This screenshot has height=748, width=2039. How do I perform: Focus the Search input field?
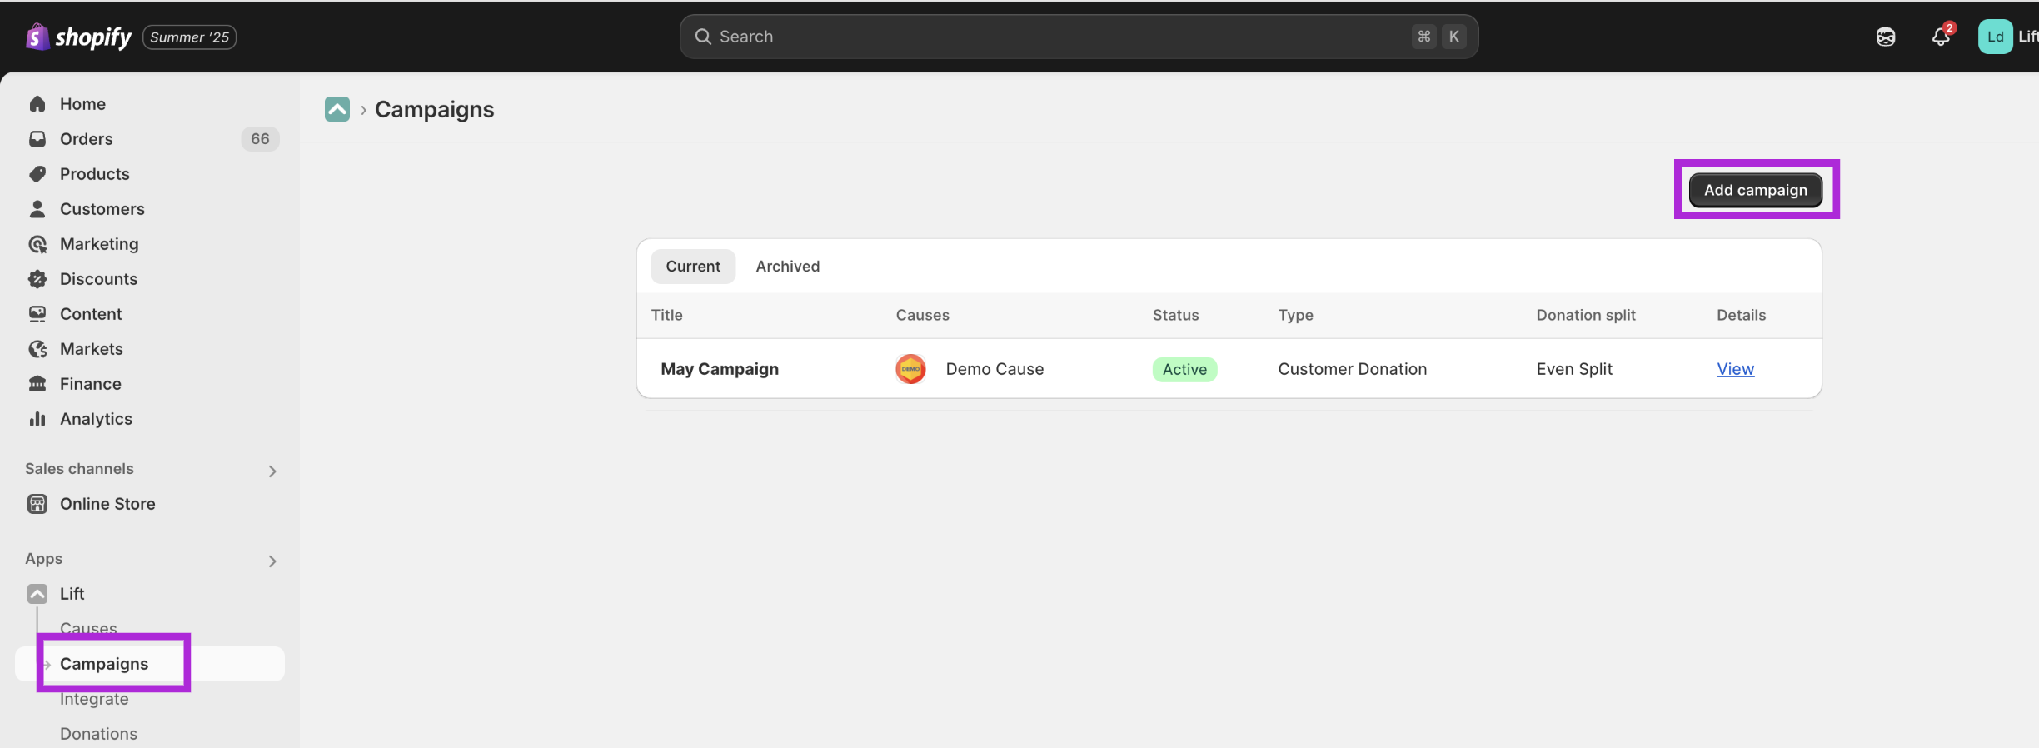[x=1058, y=37]
